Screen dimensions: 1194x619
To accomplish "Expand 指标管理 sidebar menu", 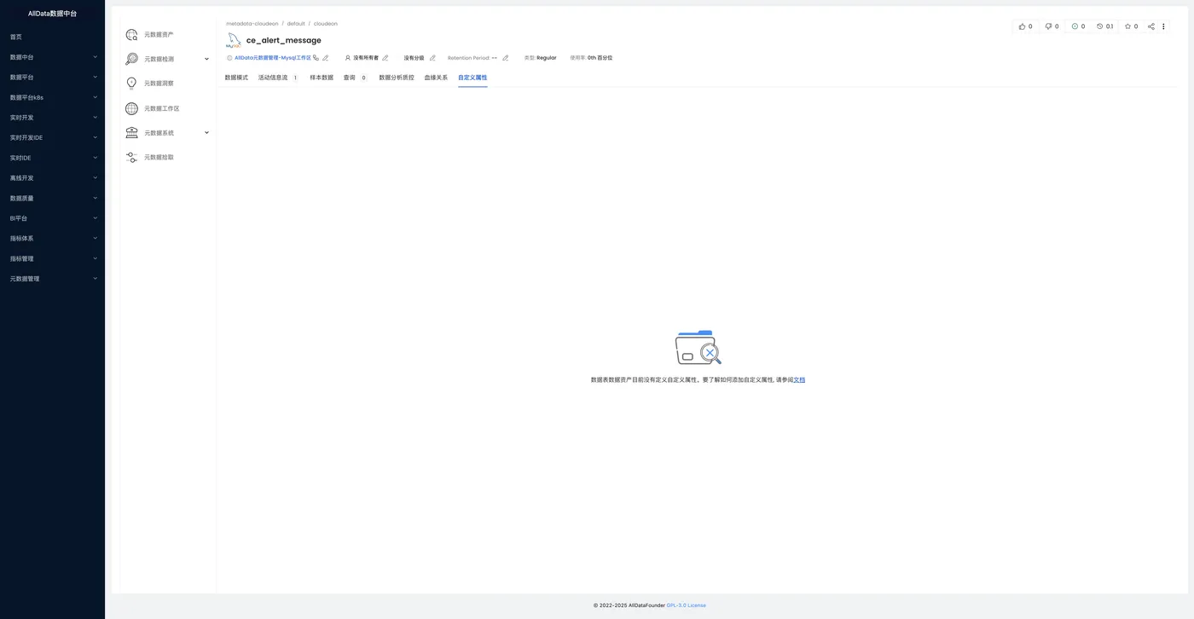I will (x=52, y=258).
